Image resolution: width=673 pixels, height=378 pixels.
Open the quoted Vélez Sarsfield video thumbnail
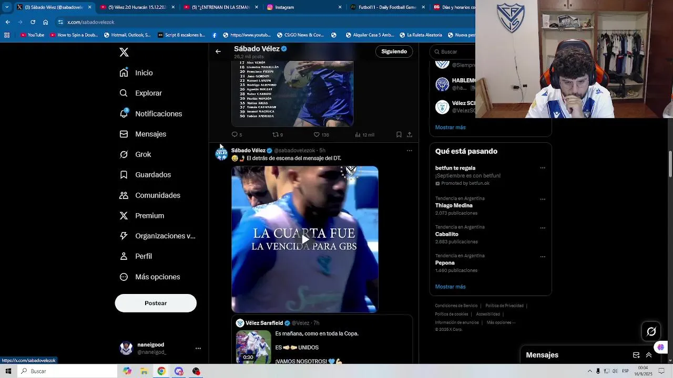(253, 346)
